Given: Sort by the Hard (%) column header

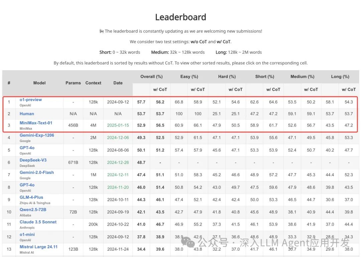Looking at the screenshot, I should (x=227, y=76).
